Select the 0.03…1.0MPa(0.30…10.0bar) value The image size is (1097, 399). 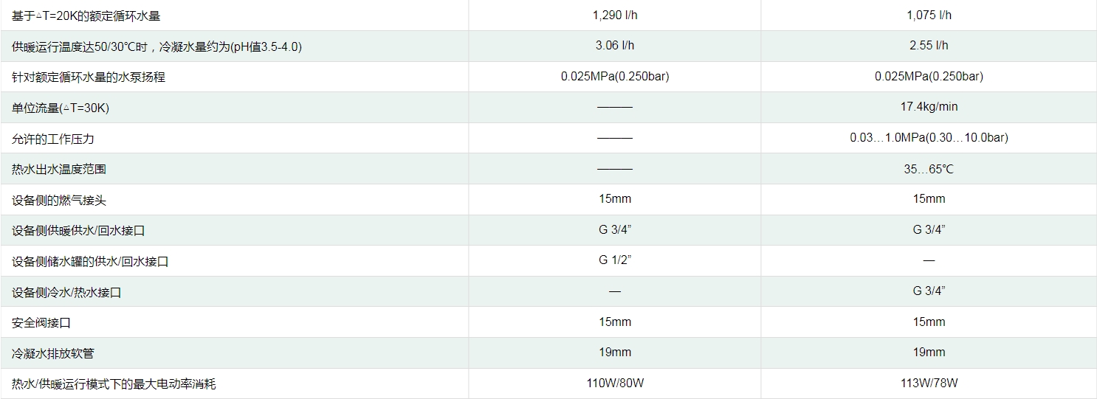click(929, 137)
